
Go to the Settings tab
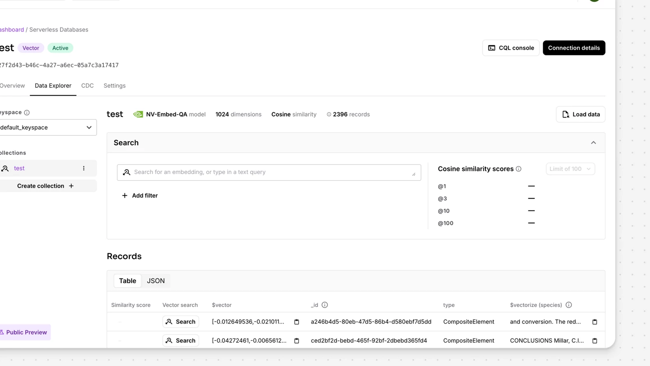(x=114, y=86)
